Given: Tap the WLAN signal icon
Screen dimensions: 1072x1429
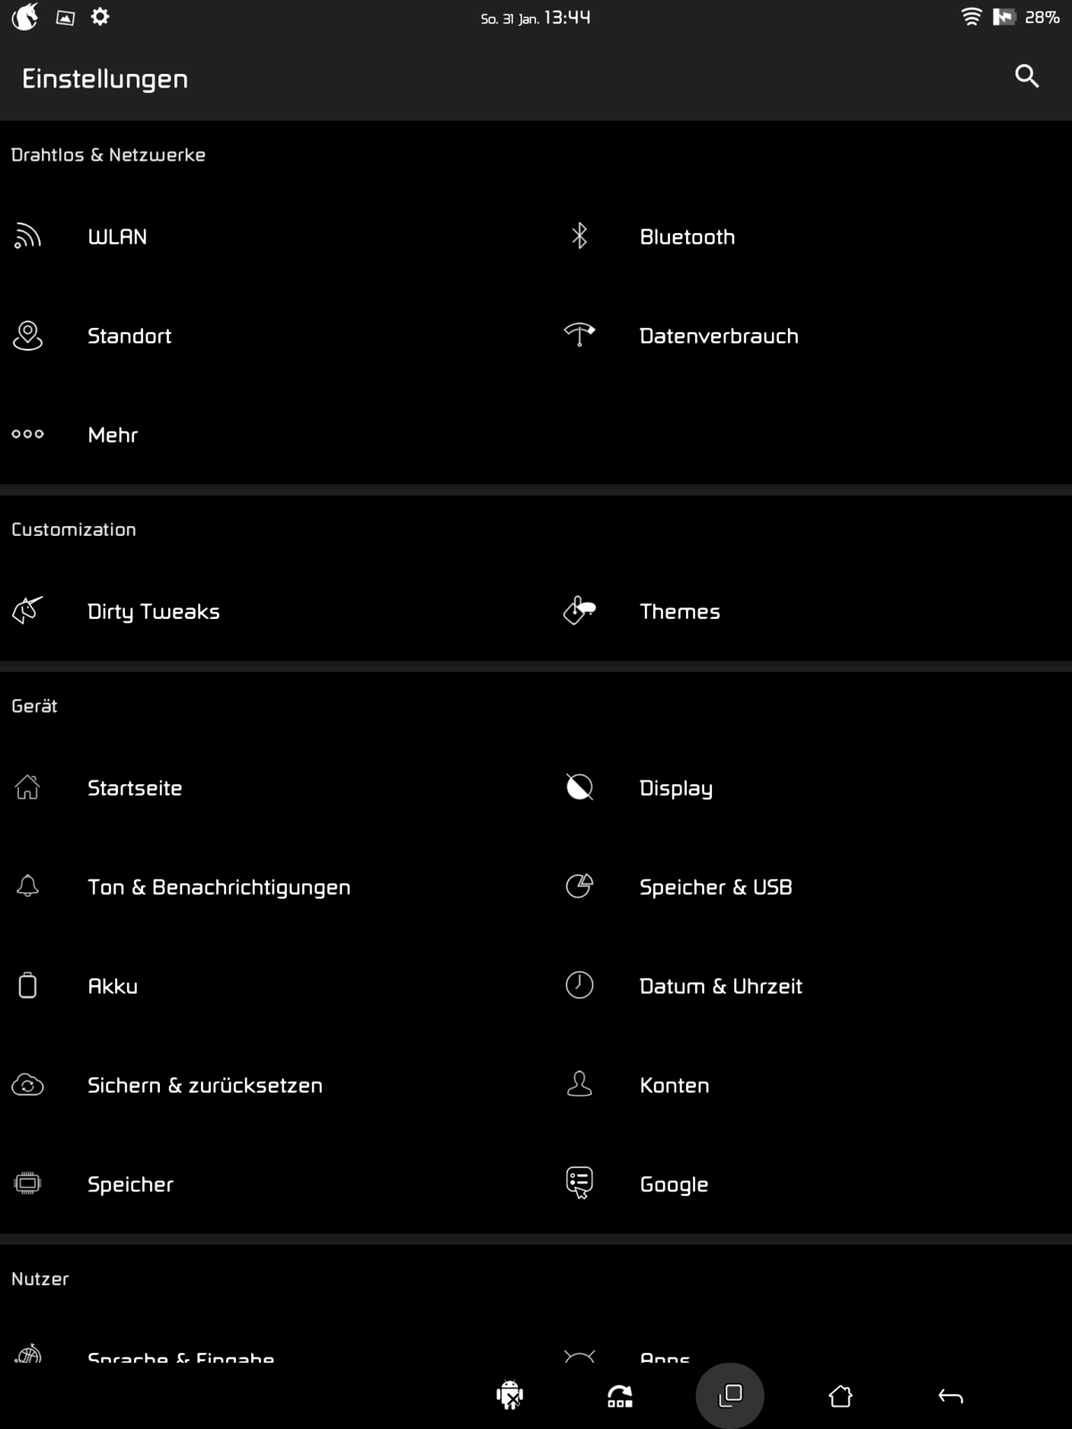Looking at the screenshot, I should click(28, 237).
